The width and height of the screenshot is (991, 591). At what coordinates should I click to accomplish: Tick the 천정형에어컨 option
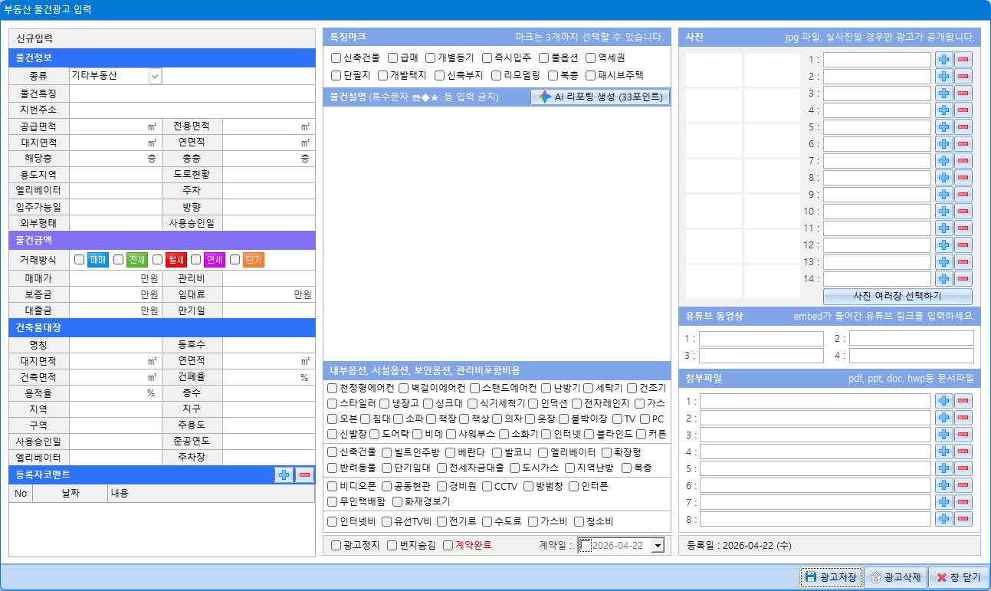332,388
